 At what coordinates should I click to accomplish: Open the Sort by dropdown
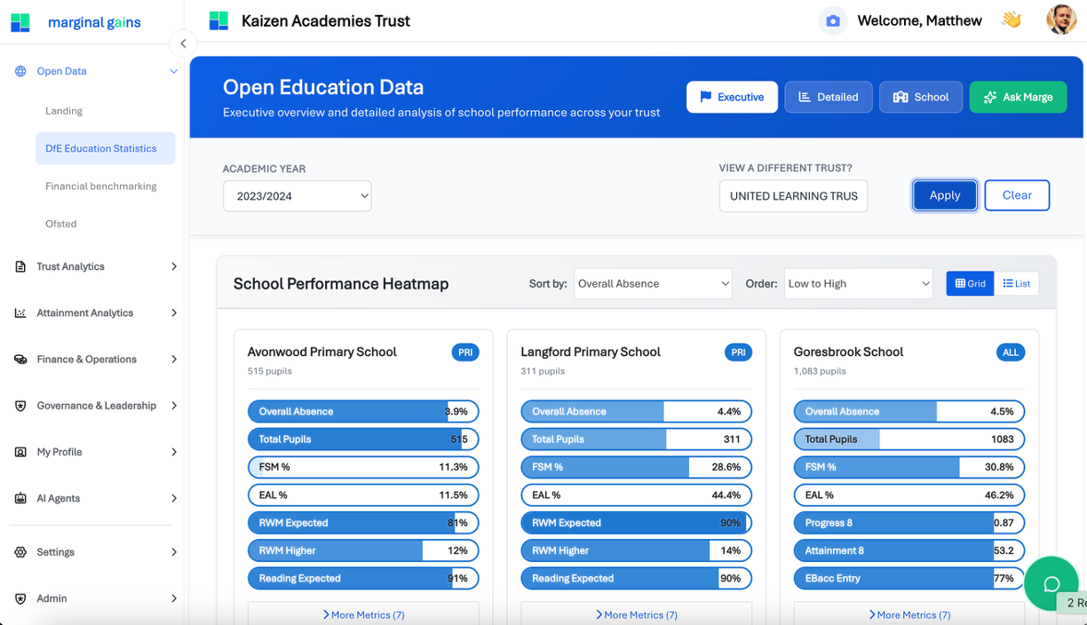[653, 283]
